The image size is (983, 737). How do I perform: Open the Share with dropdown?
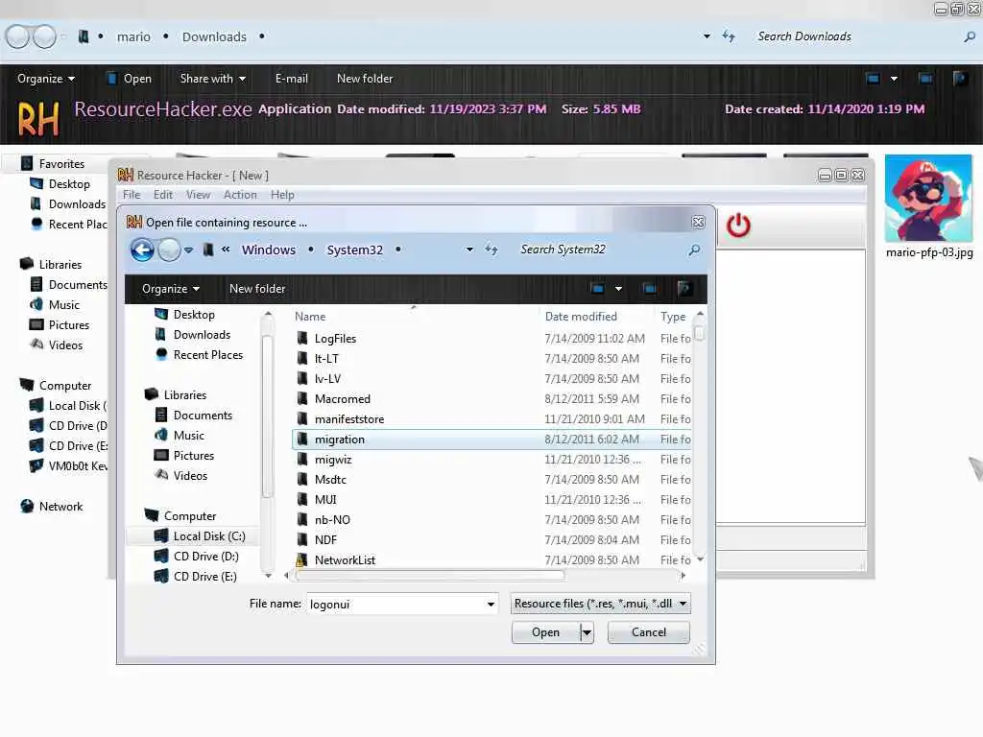pos(212,79)
